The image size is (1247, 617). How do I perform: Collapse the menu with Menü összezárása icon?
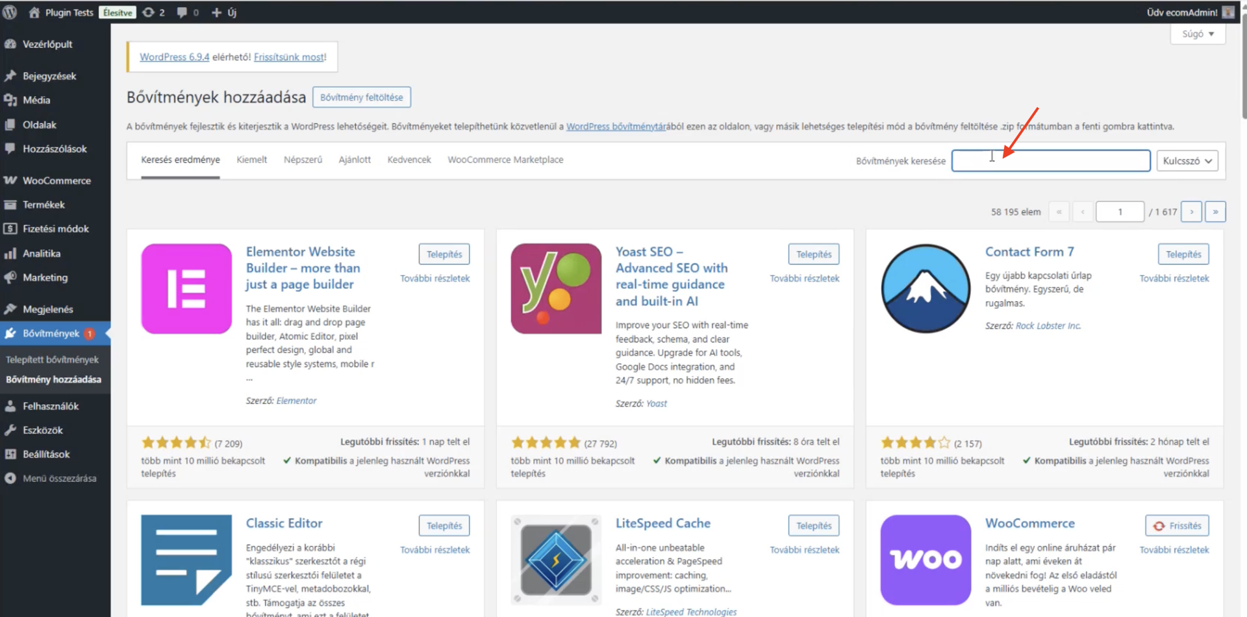tap(10, 478)
